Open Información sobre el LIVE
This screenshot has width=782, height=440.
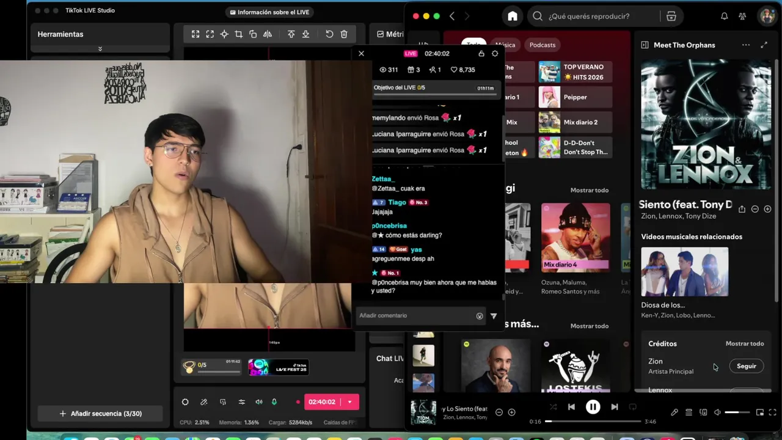pos(269,12)
